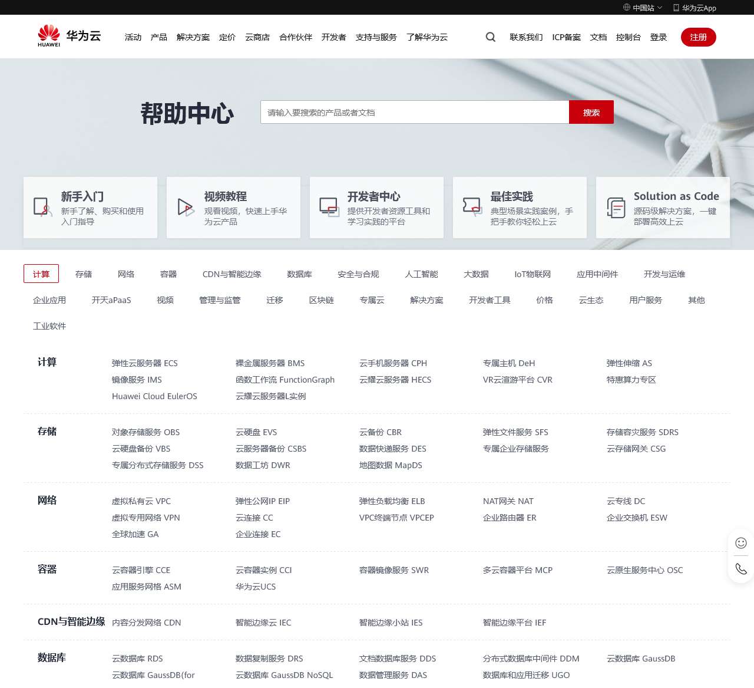
Task: Open the 云原生服务中心 OSC link
Action: click(x=645, y=570)
